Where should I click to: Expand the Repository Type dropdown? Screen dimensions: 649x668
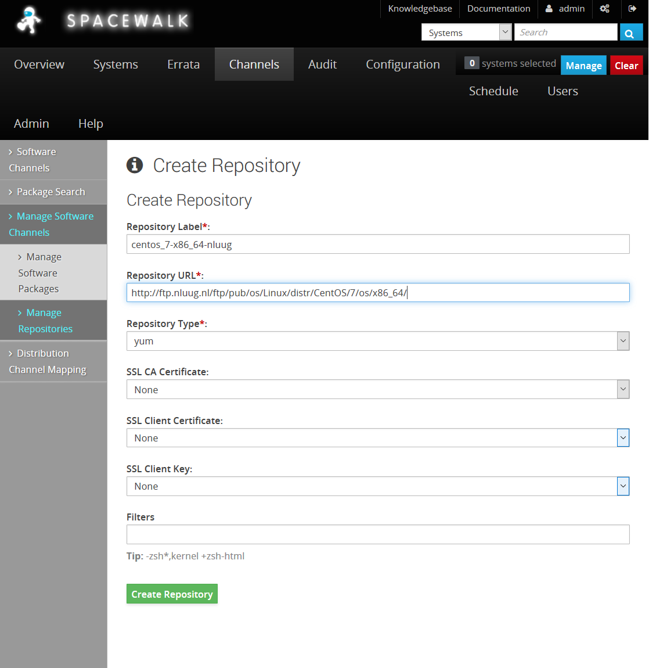pyautogui.click(x=377, y=342)
